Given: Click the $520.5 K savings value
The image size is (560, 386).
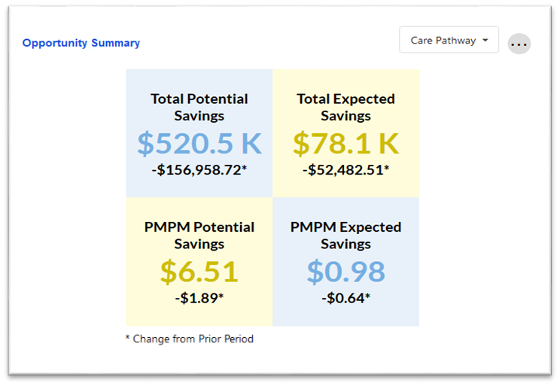Looking at the screenshot, I should tap(199, 143).
